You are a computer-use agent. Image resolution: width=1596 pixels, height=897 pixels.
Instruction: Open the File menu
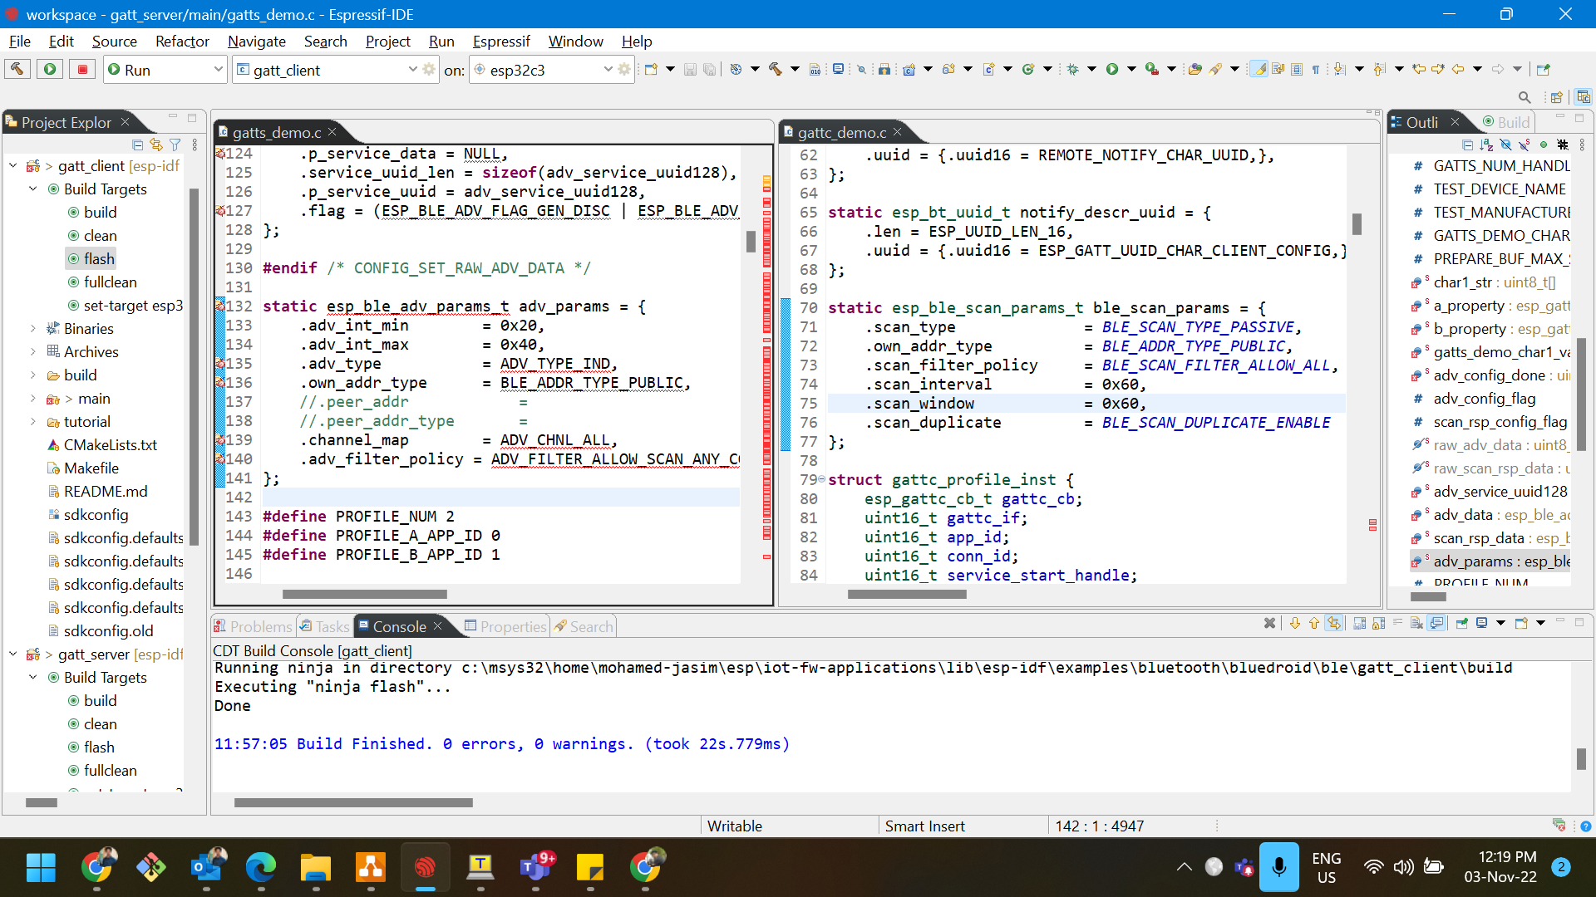(x=20, y=42)
